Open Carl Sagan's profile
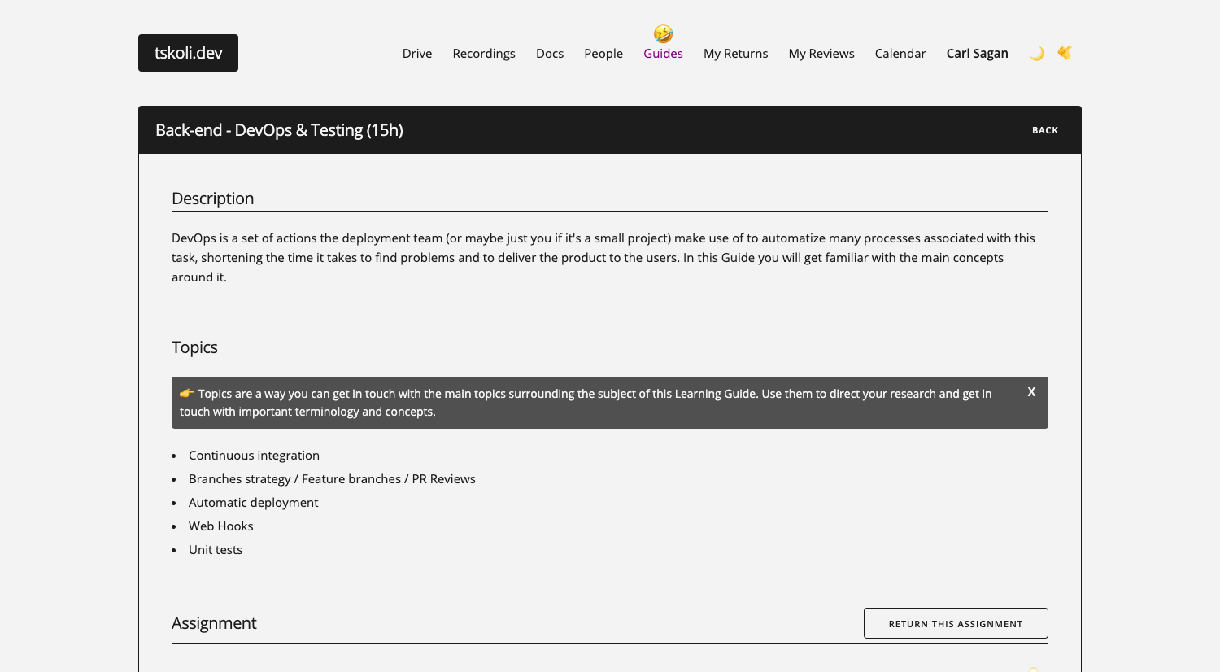Image resolution: width=1220 pixels, height=672 pixels. tap(977, 54)
